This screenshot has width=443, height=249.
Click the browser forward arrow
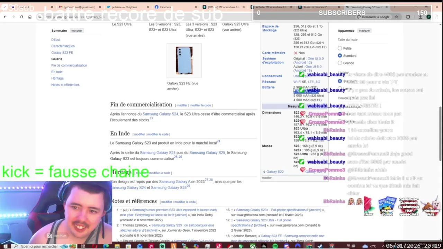point(13,17)
